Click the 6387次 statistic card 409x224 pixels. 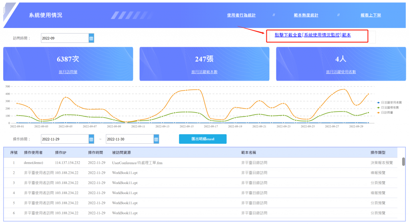tap(68, 64)
